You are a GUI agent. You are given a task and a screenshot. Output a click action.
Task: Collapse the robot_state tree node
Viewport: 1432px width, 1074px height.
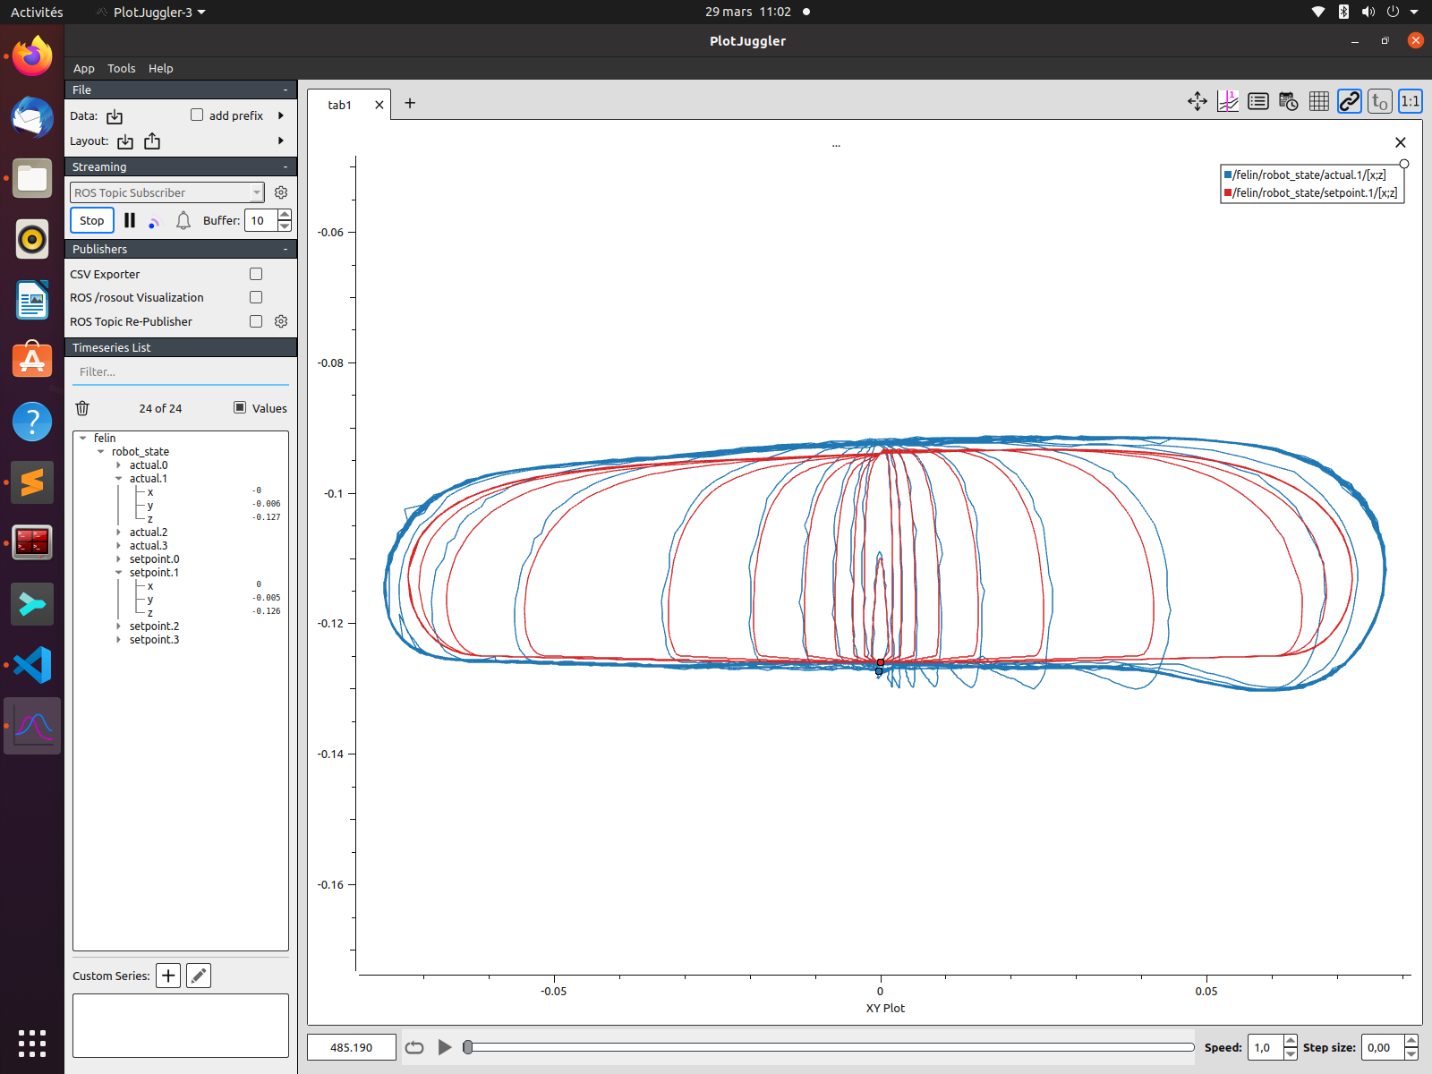pos(100,452)
